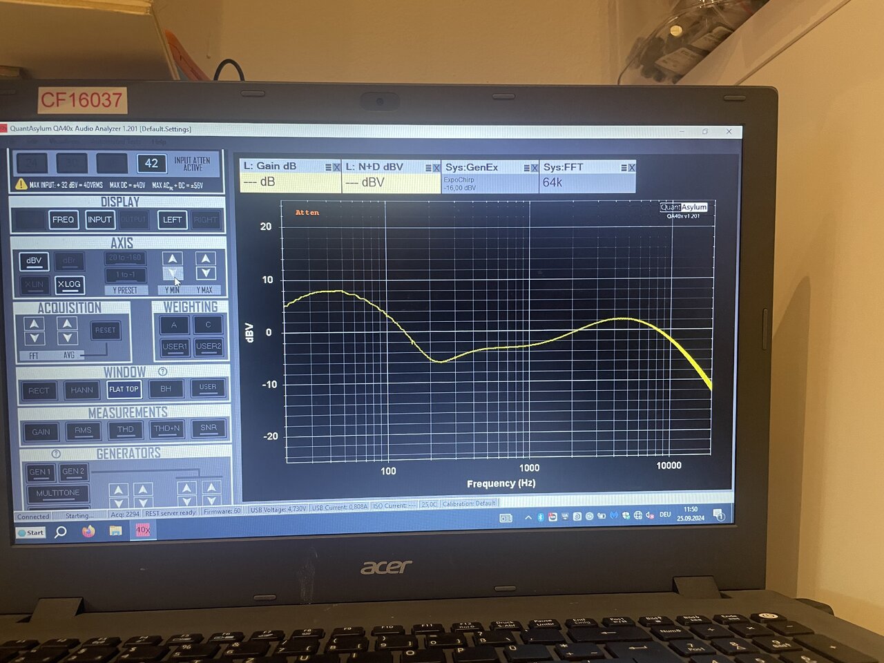This screenshot has width=884, height=663.
Task: Click the input warning triangle icon
Action: [x=21, y=184]
